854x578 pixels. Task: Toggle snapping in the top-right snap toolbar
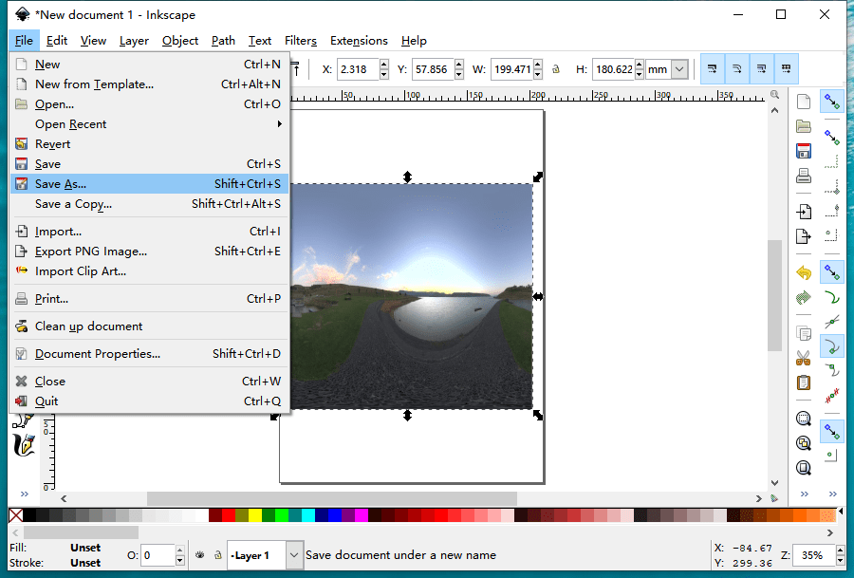(714, 68)
